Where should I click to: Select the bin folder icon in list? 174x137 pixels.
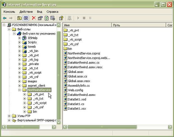click(65, 49)
